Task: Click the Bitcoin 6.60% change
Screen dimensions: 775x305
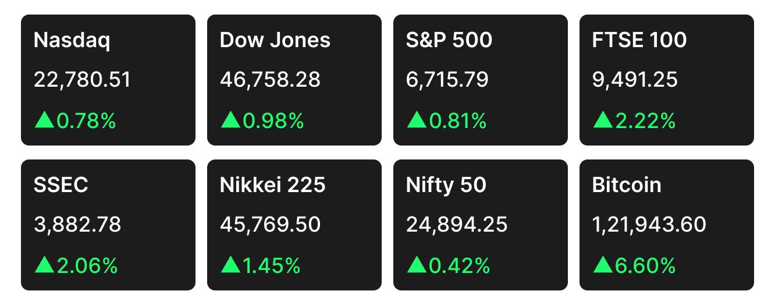Action: 645,266
